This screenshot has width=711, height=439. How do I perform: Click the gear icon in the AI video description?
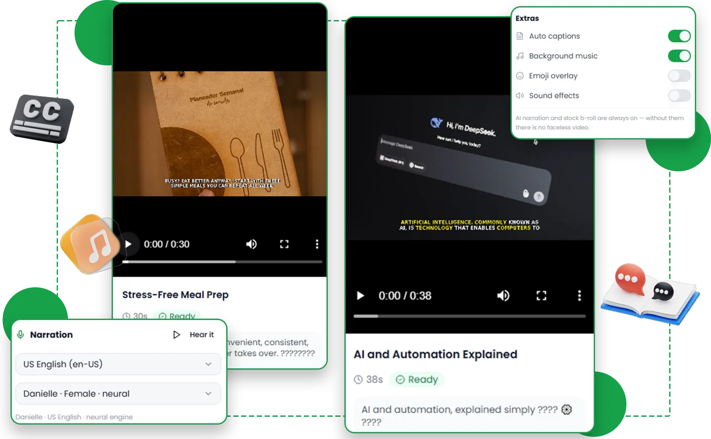click(x=567, y=409)
